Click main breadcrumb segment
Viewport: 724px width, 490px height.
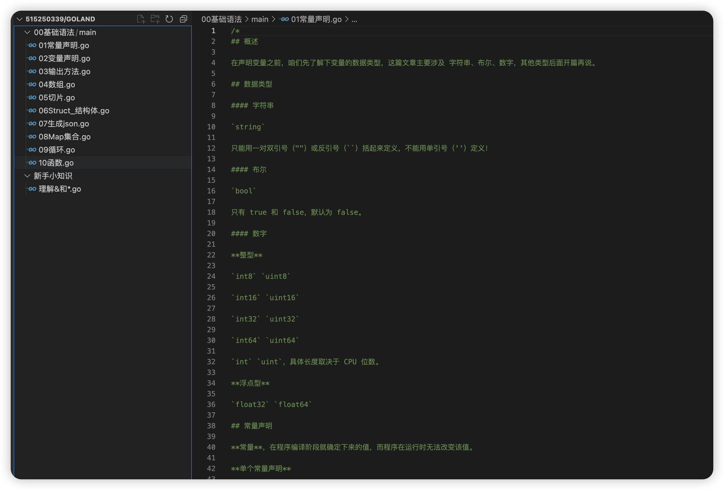pos(260,19)
